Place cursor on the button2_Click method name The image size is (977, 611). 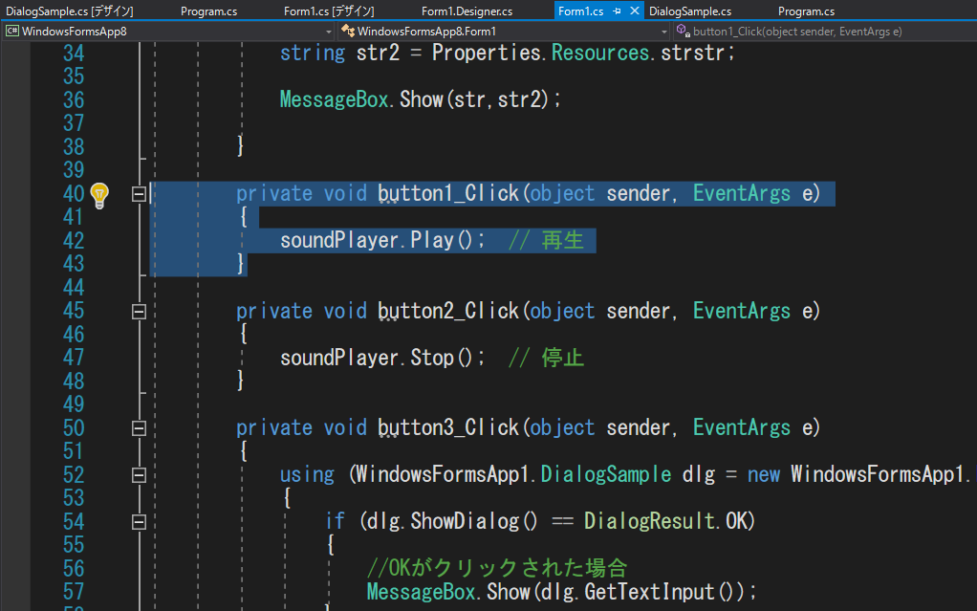click(448, 311)
